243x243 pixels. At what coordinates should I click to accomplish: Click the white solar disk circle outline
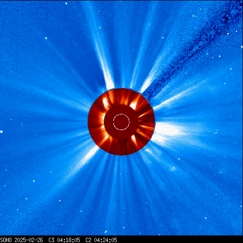(x=121, y=122)
